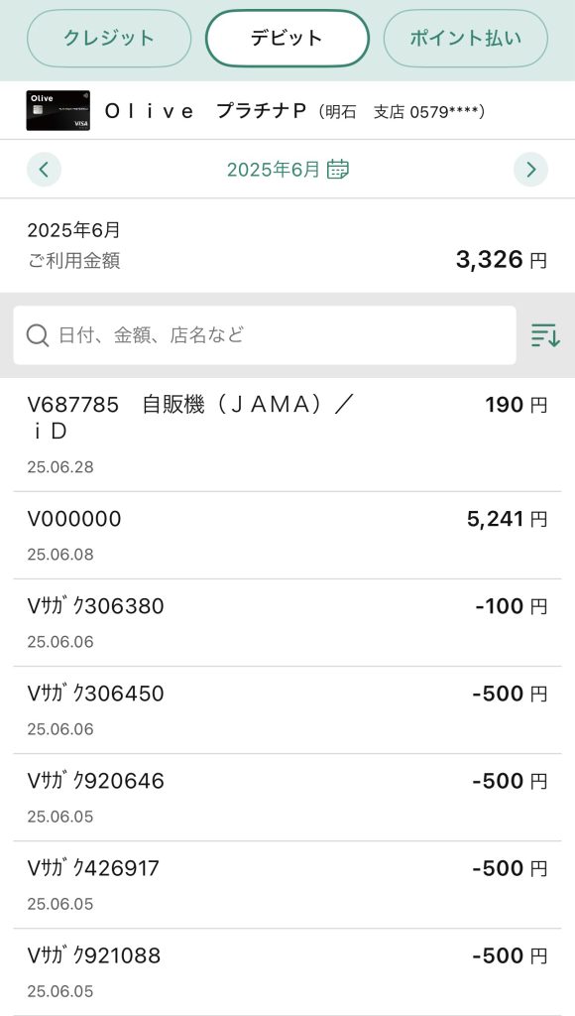The height and width of the screenshot is (1016, 575).
Task: Go to next month with right chevron
Action: click(x=531, y=170)
